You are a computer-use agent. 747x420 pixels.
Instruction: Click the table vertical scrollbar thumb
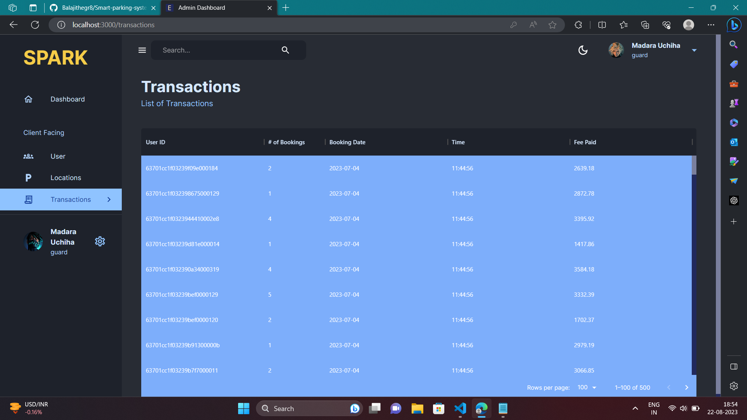pos(694,165)
